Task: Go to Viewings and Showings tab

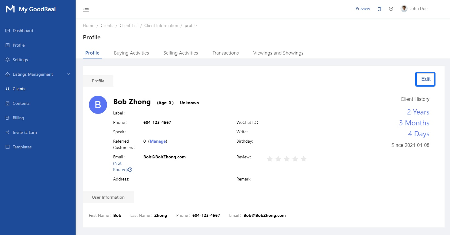Action: pos(278,53)
